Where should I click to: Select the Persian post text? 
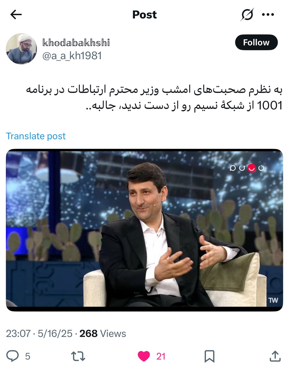tap(154, 98)
